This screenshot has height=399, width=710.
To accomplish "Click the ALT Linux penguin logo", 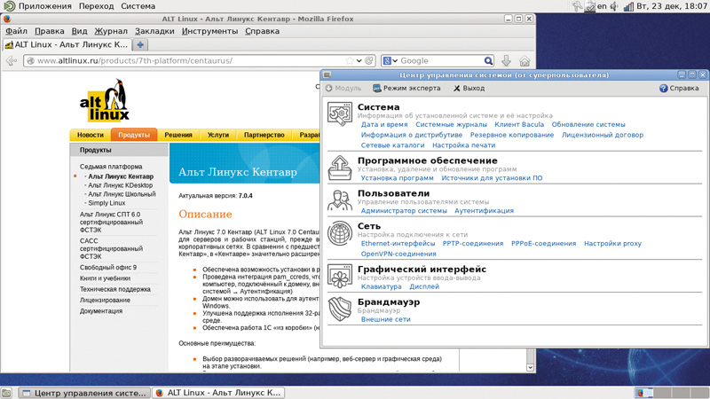I will pos(105,100).
